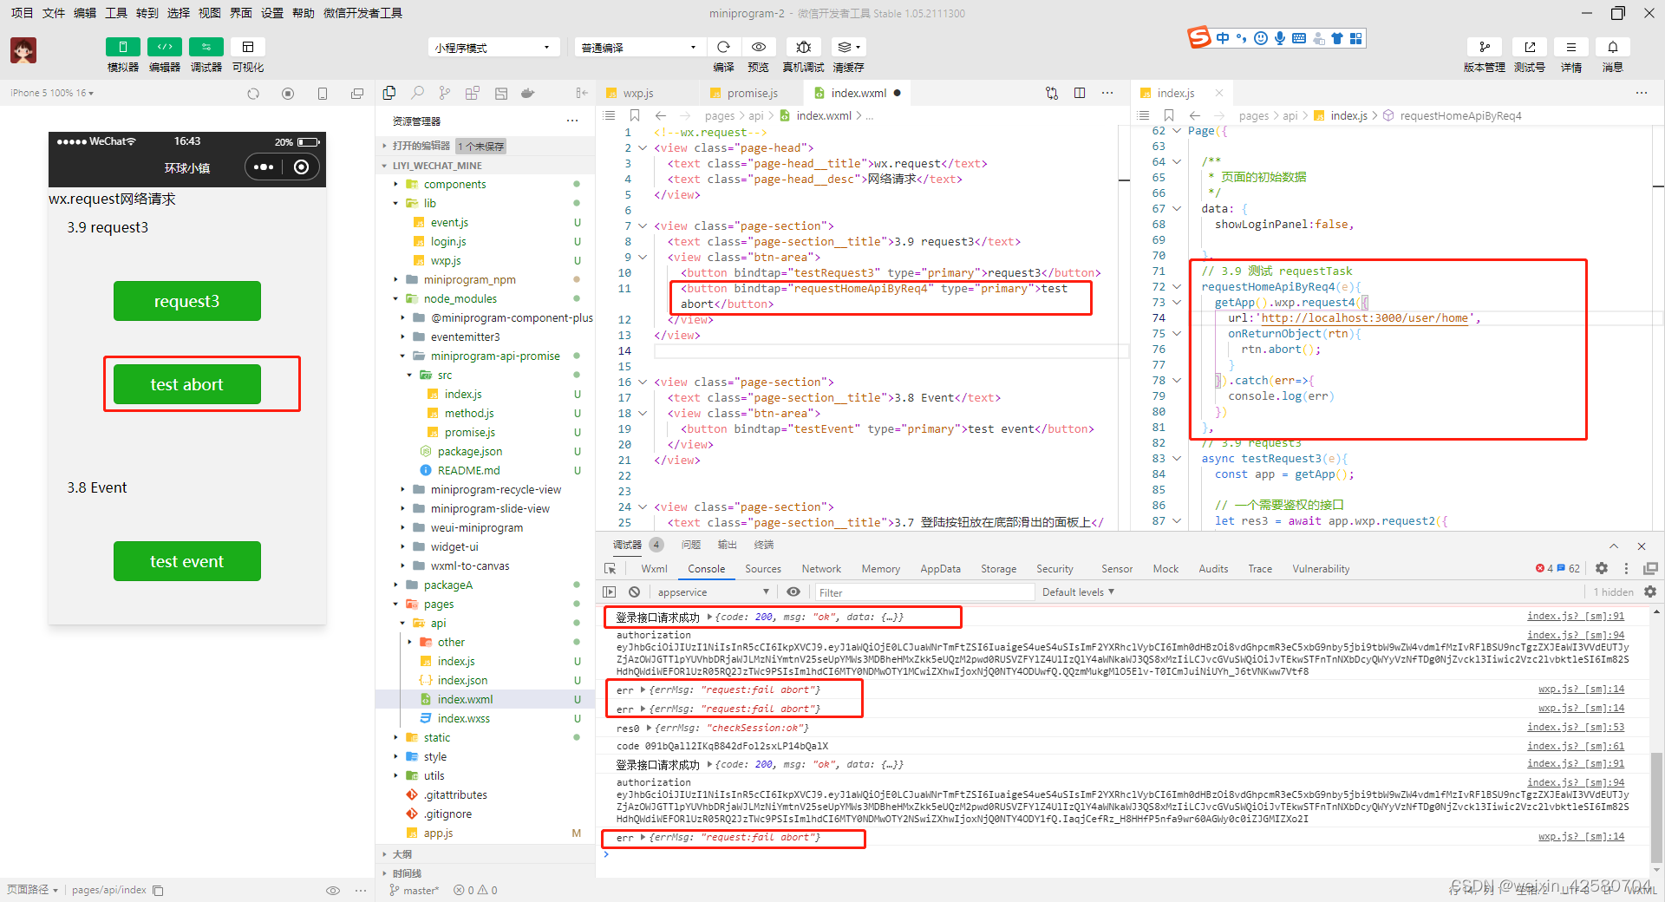
Task: Collapse the node_modules folder
Action: point(395,299)
